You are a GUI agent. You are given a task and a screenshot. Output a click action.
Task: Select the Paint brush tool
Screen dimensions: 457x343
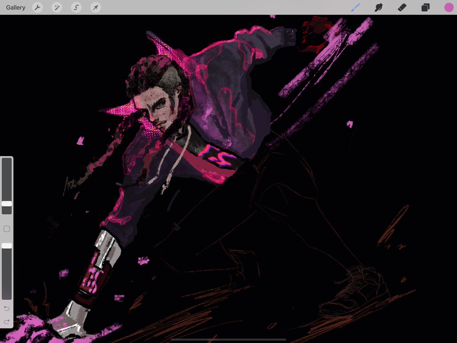pos(355,7)
